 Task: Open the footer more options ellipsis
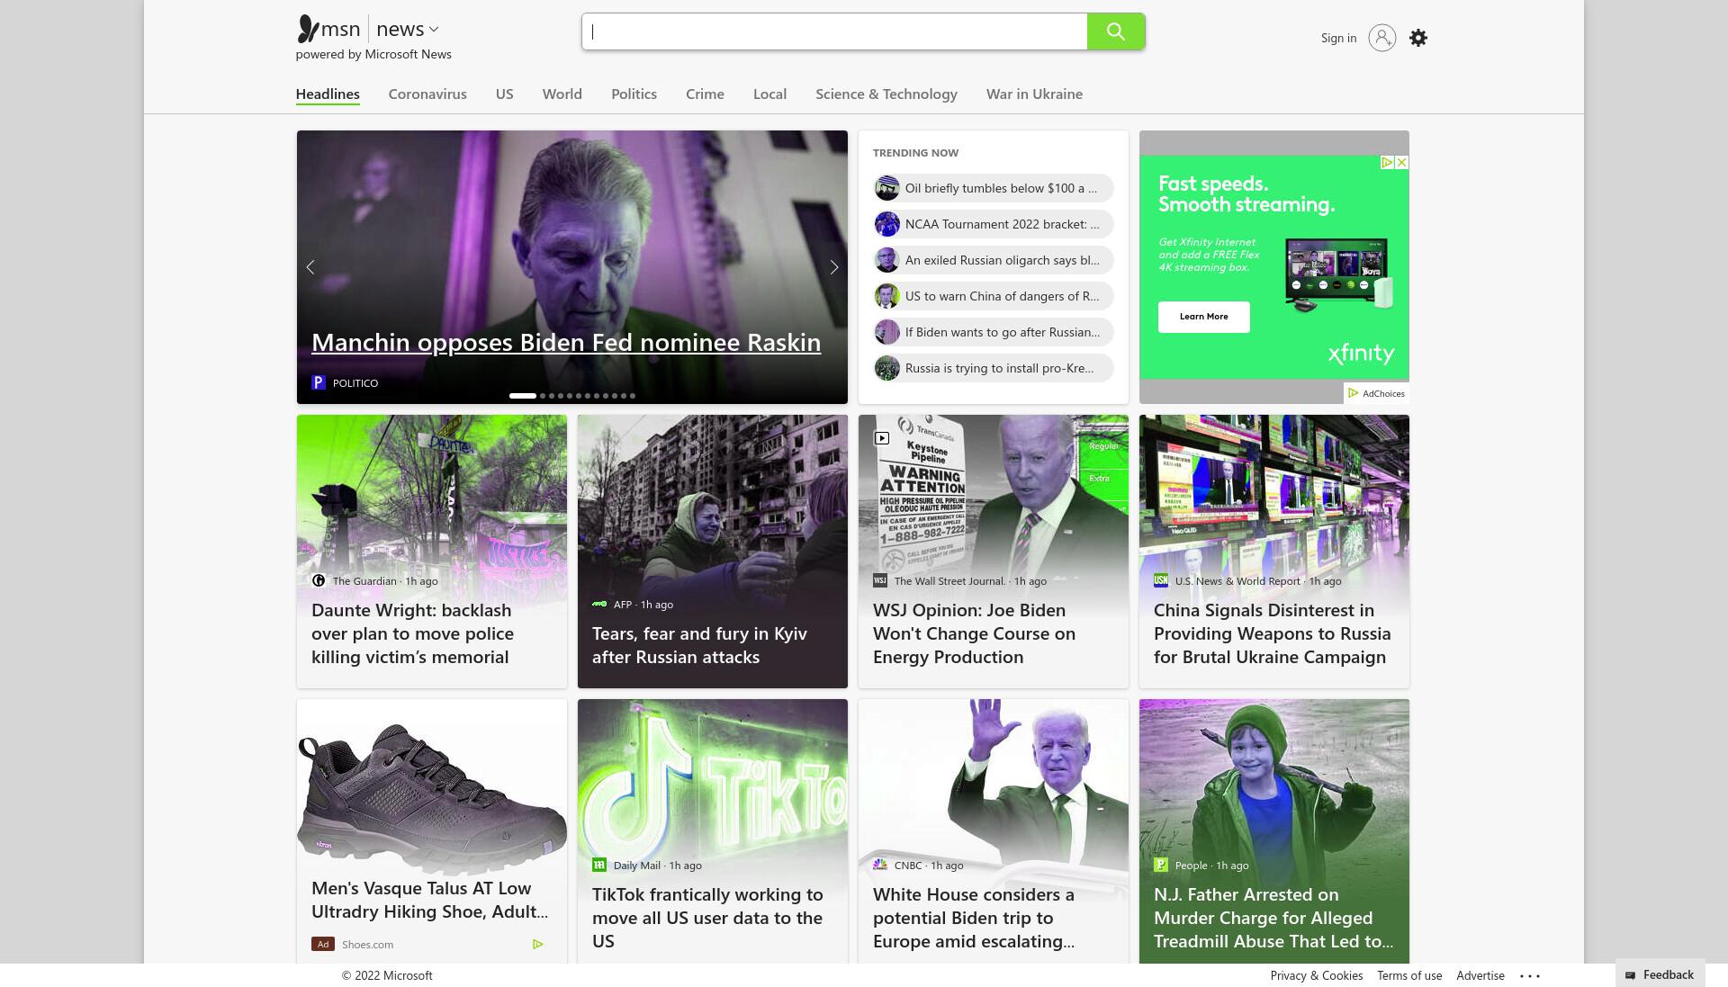tap(1530, 975)
